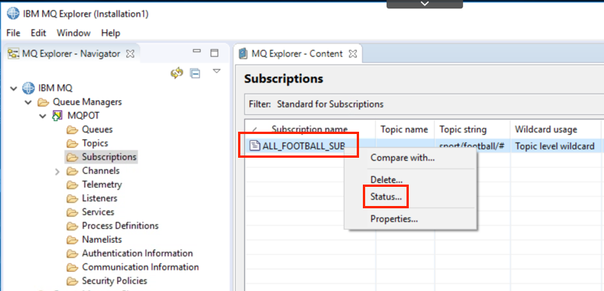Click the Content tab book icon
604x291 pixels.
243,54
